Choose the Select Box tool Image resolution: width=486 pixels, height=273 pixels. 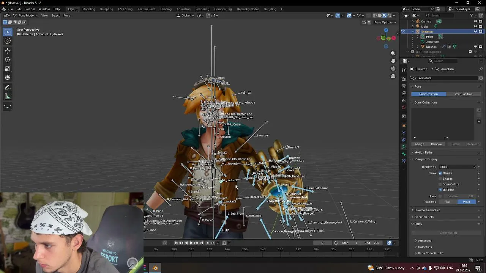point(8,32)
